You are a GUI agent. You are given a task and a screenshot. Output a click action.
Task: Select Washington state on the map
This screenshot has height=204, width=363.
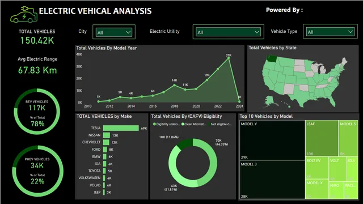point(271,58)
